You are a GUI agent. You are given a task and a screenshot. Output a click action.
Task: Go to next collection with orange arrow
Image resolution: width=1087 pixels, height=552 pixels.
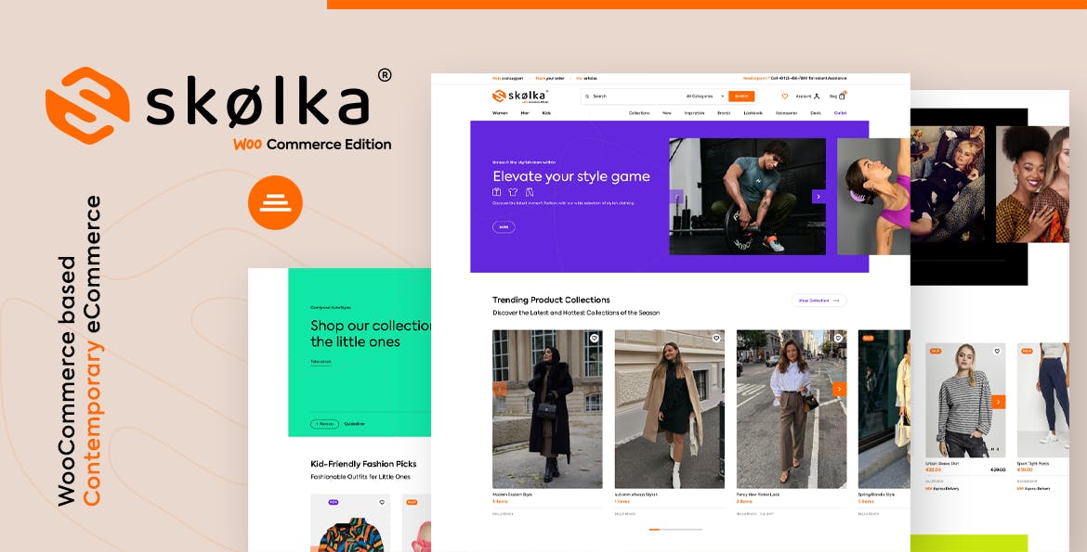(x=839, y=390)
